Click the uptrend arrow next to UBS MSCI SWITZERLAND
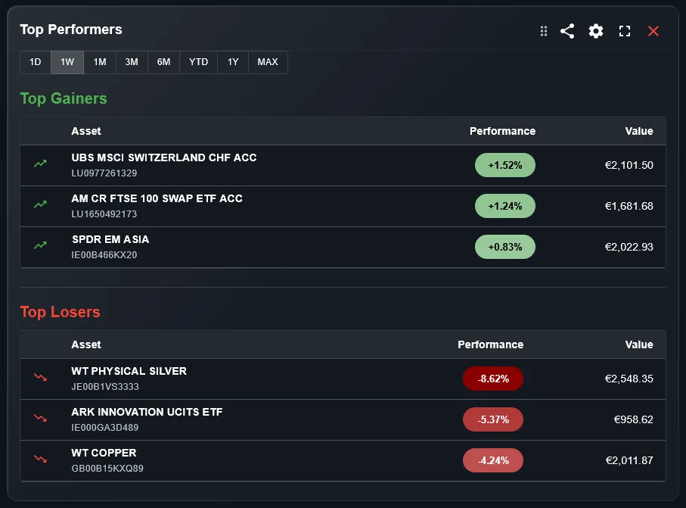The image size is (686, 508). click(x=39, y=164)
